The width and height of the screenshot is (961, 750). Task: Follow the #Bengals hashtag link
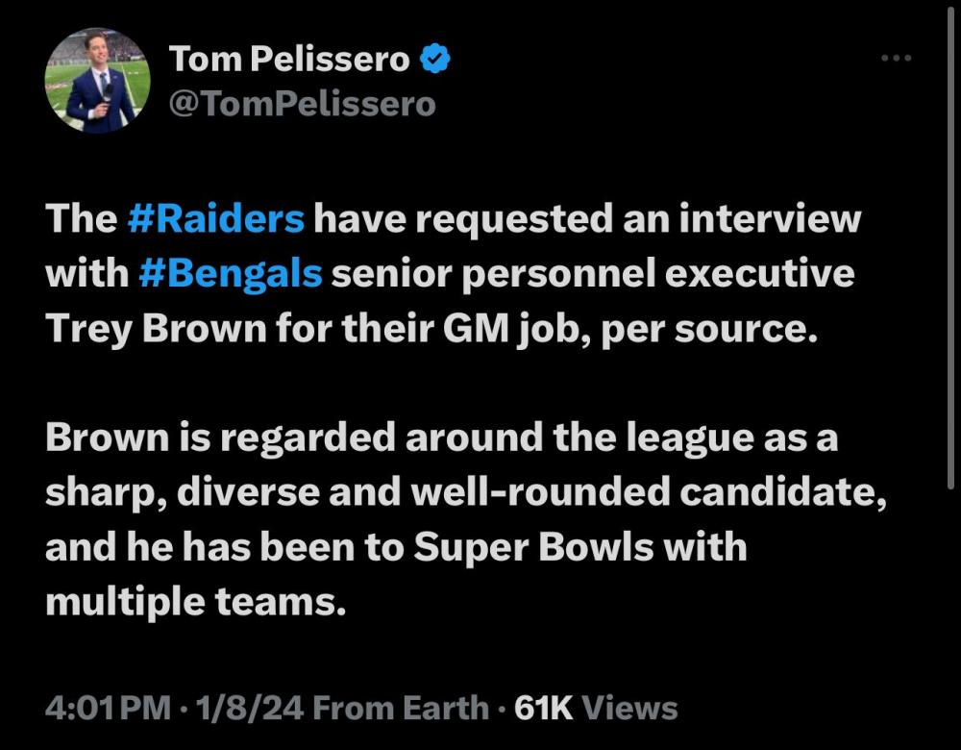[230, 274]
